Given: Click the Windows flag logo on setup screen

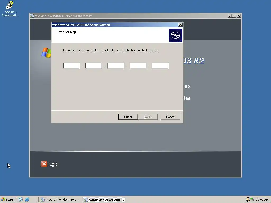Looking at the screenshot, I should coord(46,53).
